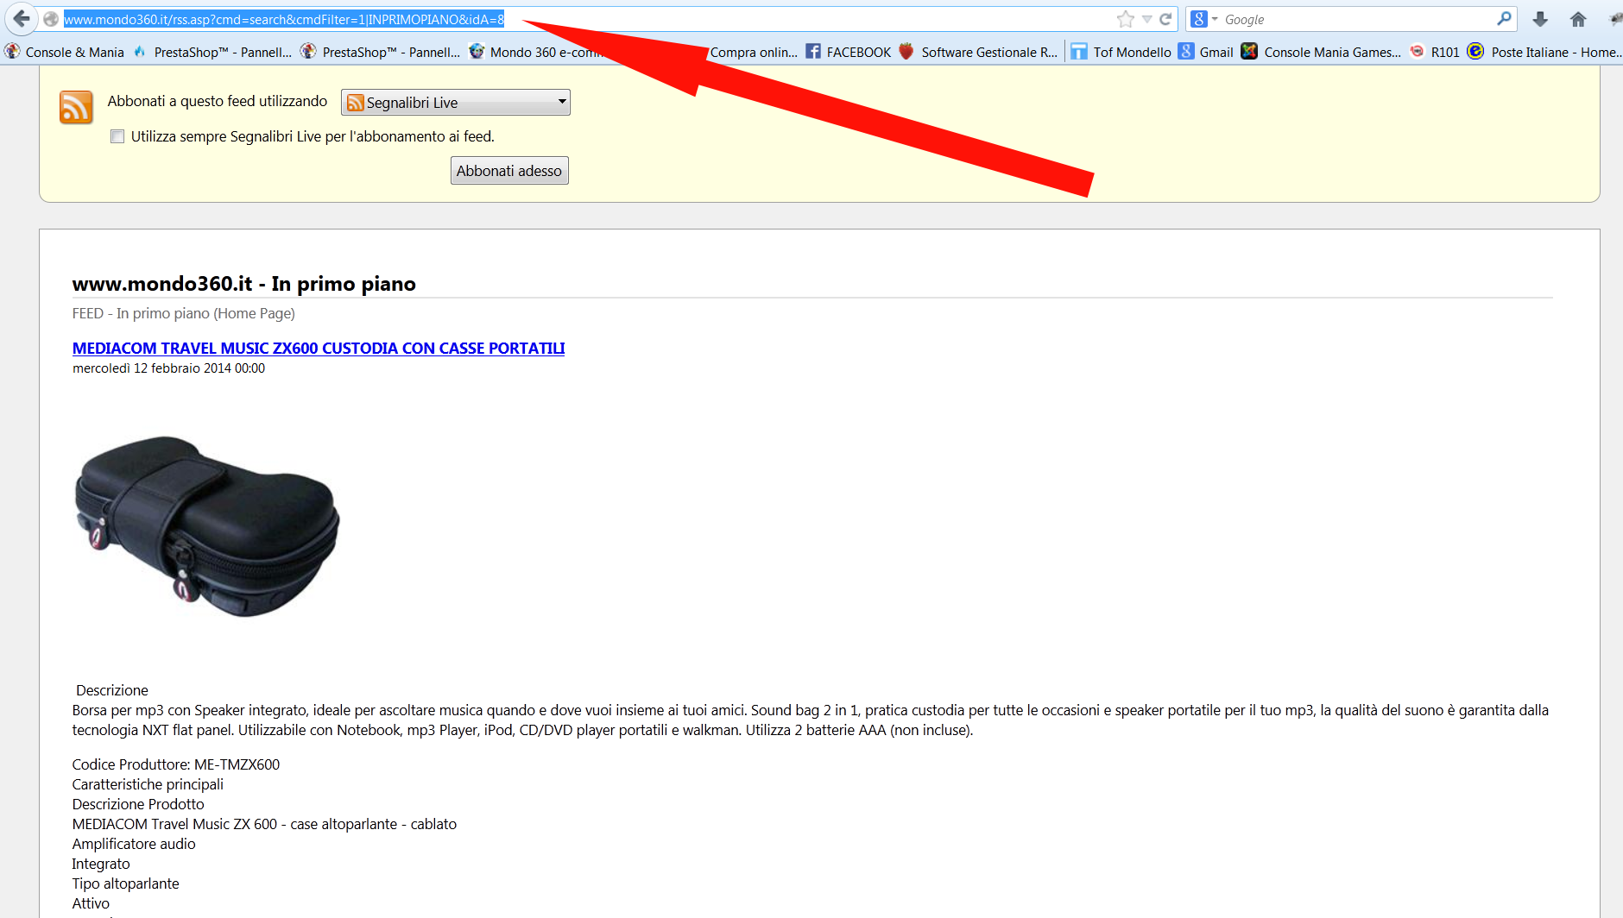
Task: Click the orange RSS feed icon
Action: 76,108
